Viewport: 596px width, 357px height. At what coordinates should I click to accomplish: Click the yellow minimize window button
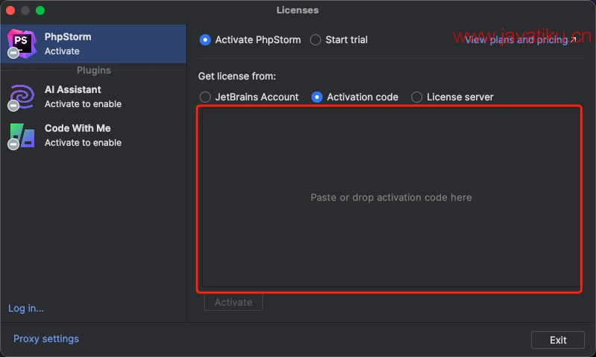25,10
